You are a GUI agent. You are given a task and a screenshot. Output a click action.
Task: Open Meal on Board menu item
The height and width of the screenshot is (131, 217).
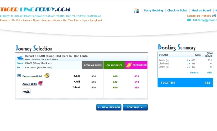[201, 11]
